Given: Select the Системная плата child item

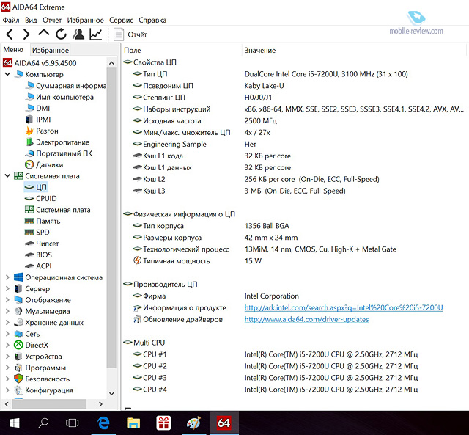Looking at the screenshot, I should [x=58, y=210].
